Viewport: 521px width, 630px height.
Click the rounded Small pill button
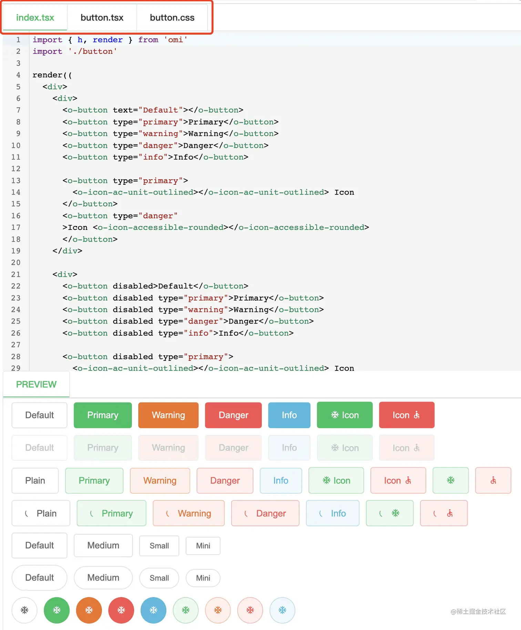[x=159, y=578]
